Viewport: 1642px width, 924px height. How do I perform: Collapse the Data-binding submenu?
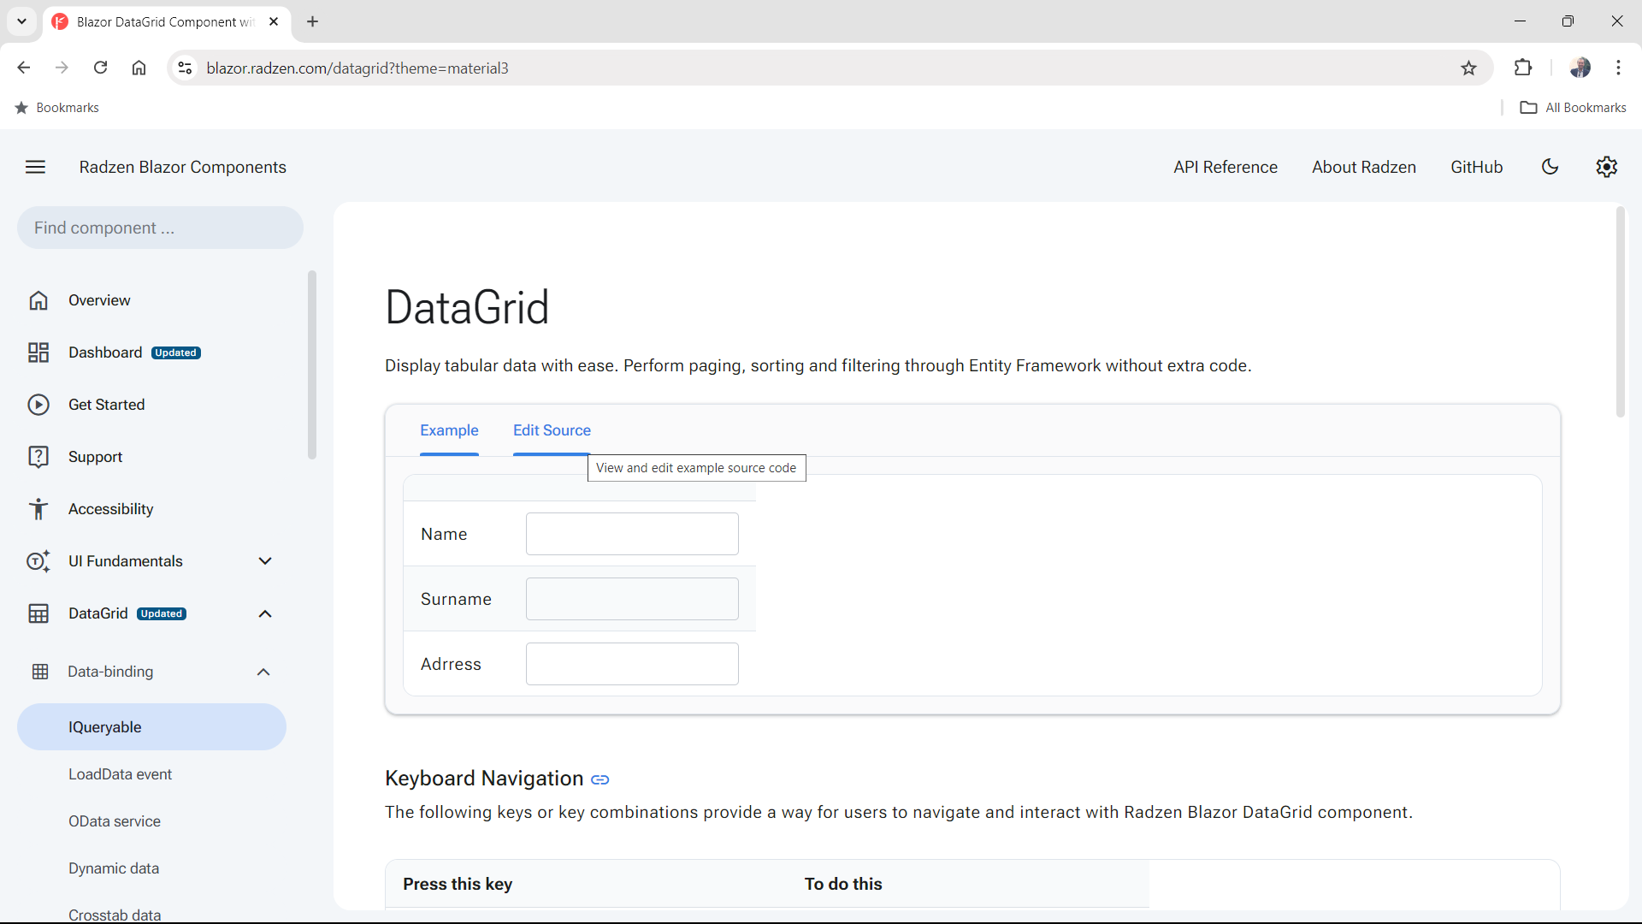click(x=263, y=672)
